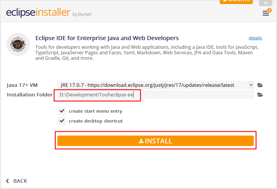Open the hamburger menu with notification badge

click(267, 12)
